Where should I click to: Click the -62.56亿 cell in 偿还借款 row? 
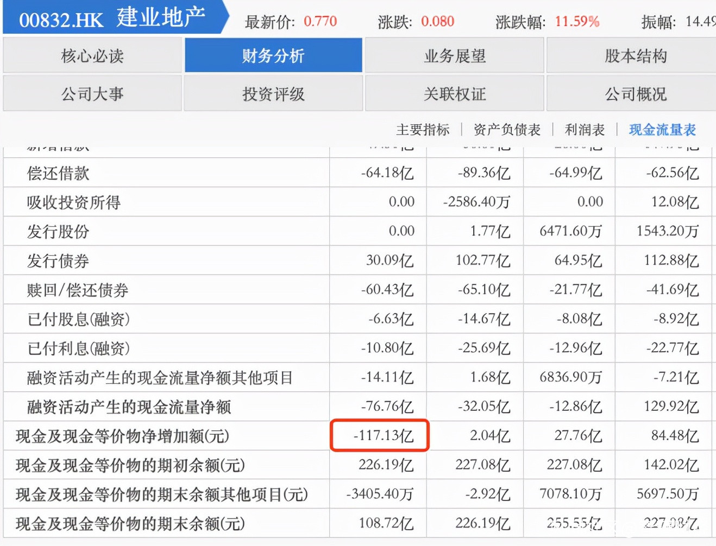tap(673, 173)
